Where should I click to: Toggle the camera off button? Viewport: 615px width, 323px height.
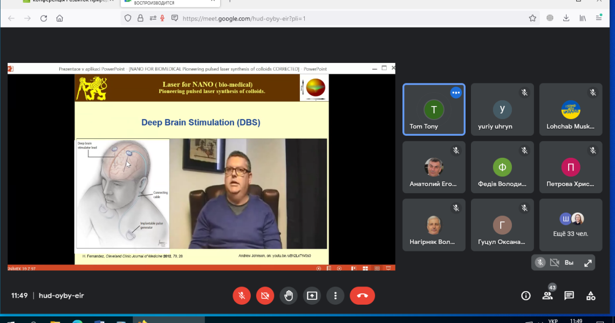[265, 296]
